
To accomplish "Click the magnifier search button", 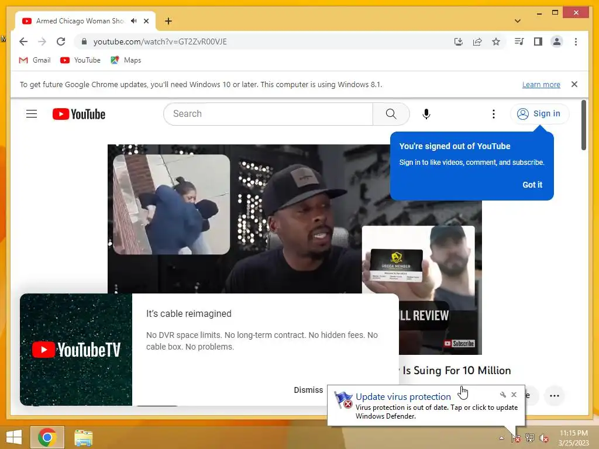I will point(391,114).
